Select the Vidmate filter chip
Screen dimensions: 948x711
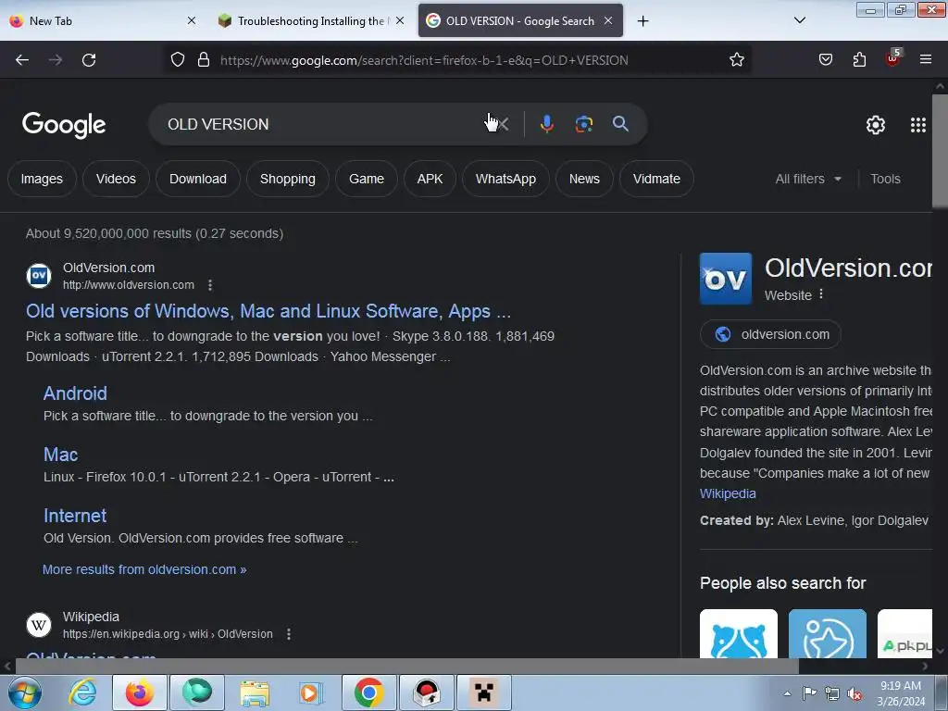(656, 179)
